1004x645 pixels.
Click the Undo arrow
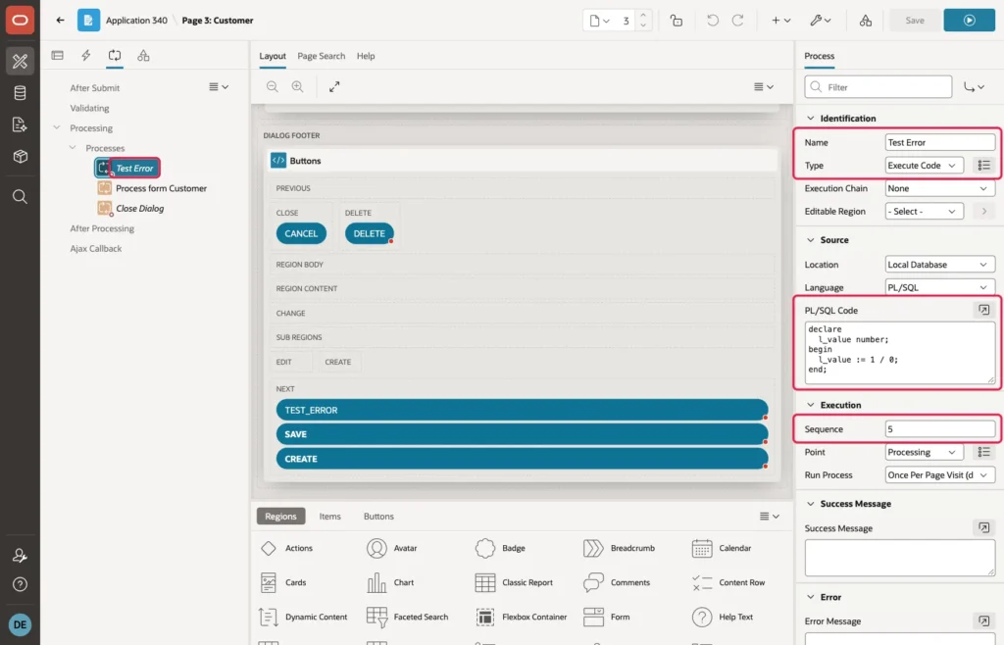[x=713, y=21]
